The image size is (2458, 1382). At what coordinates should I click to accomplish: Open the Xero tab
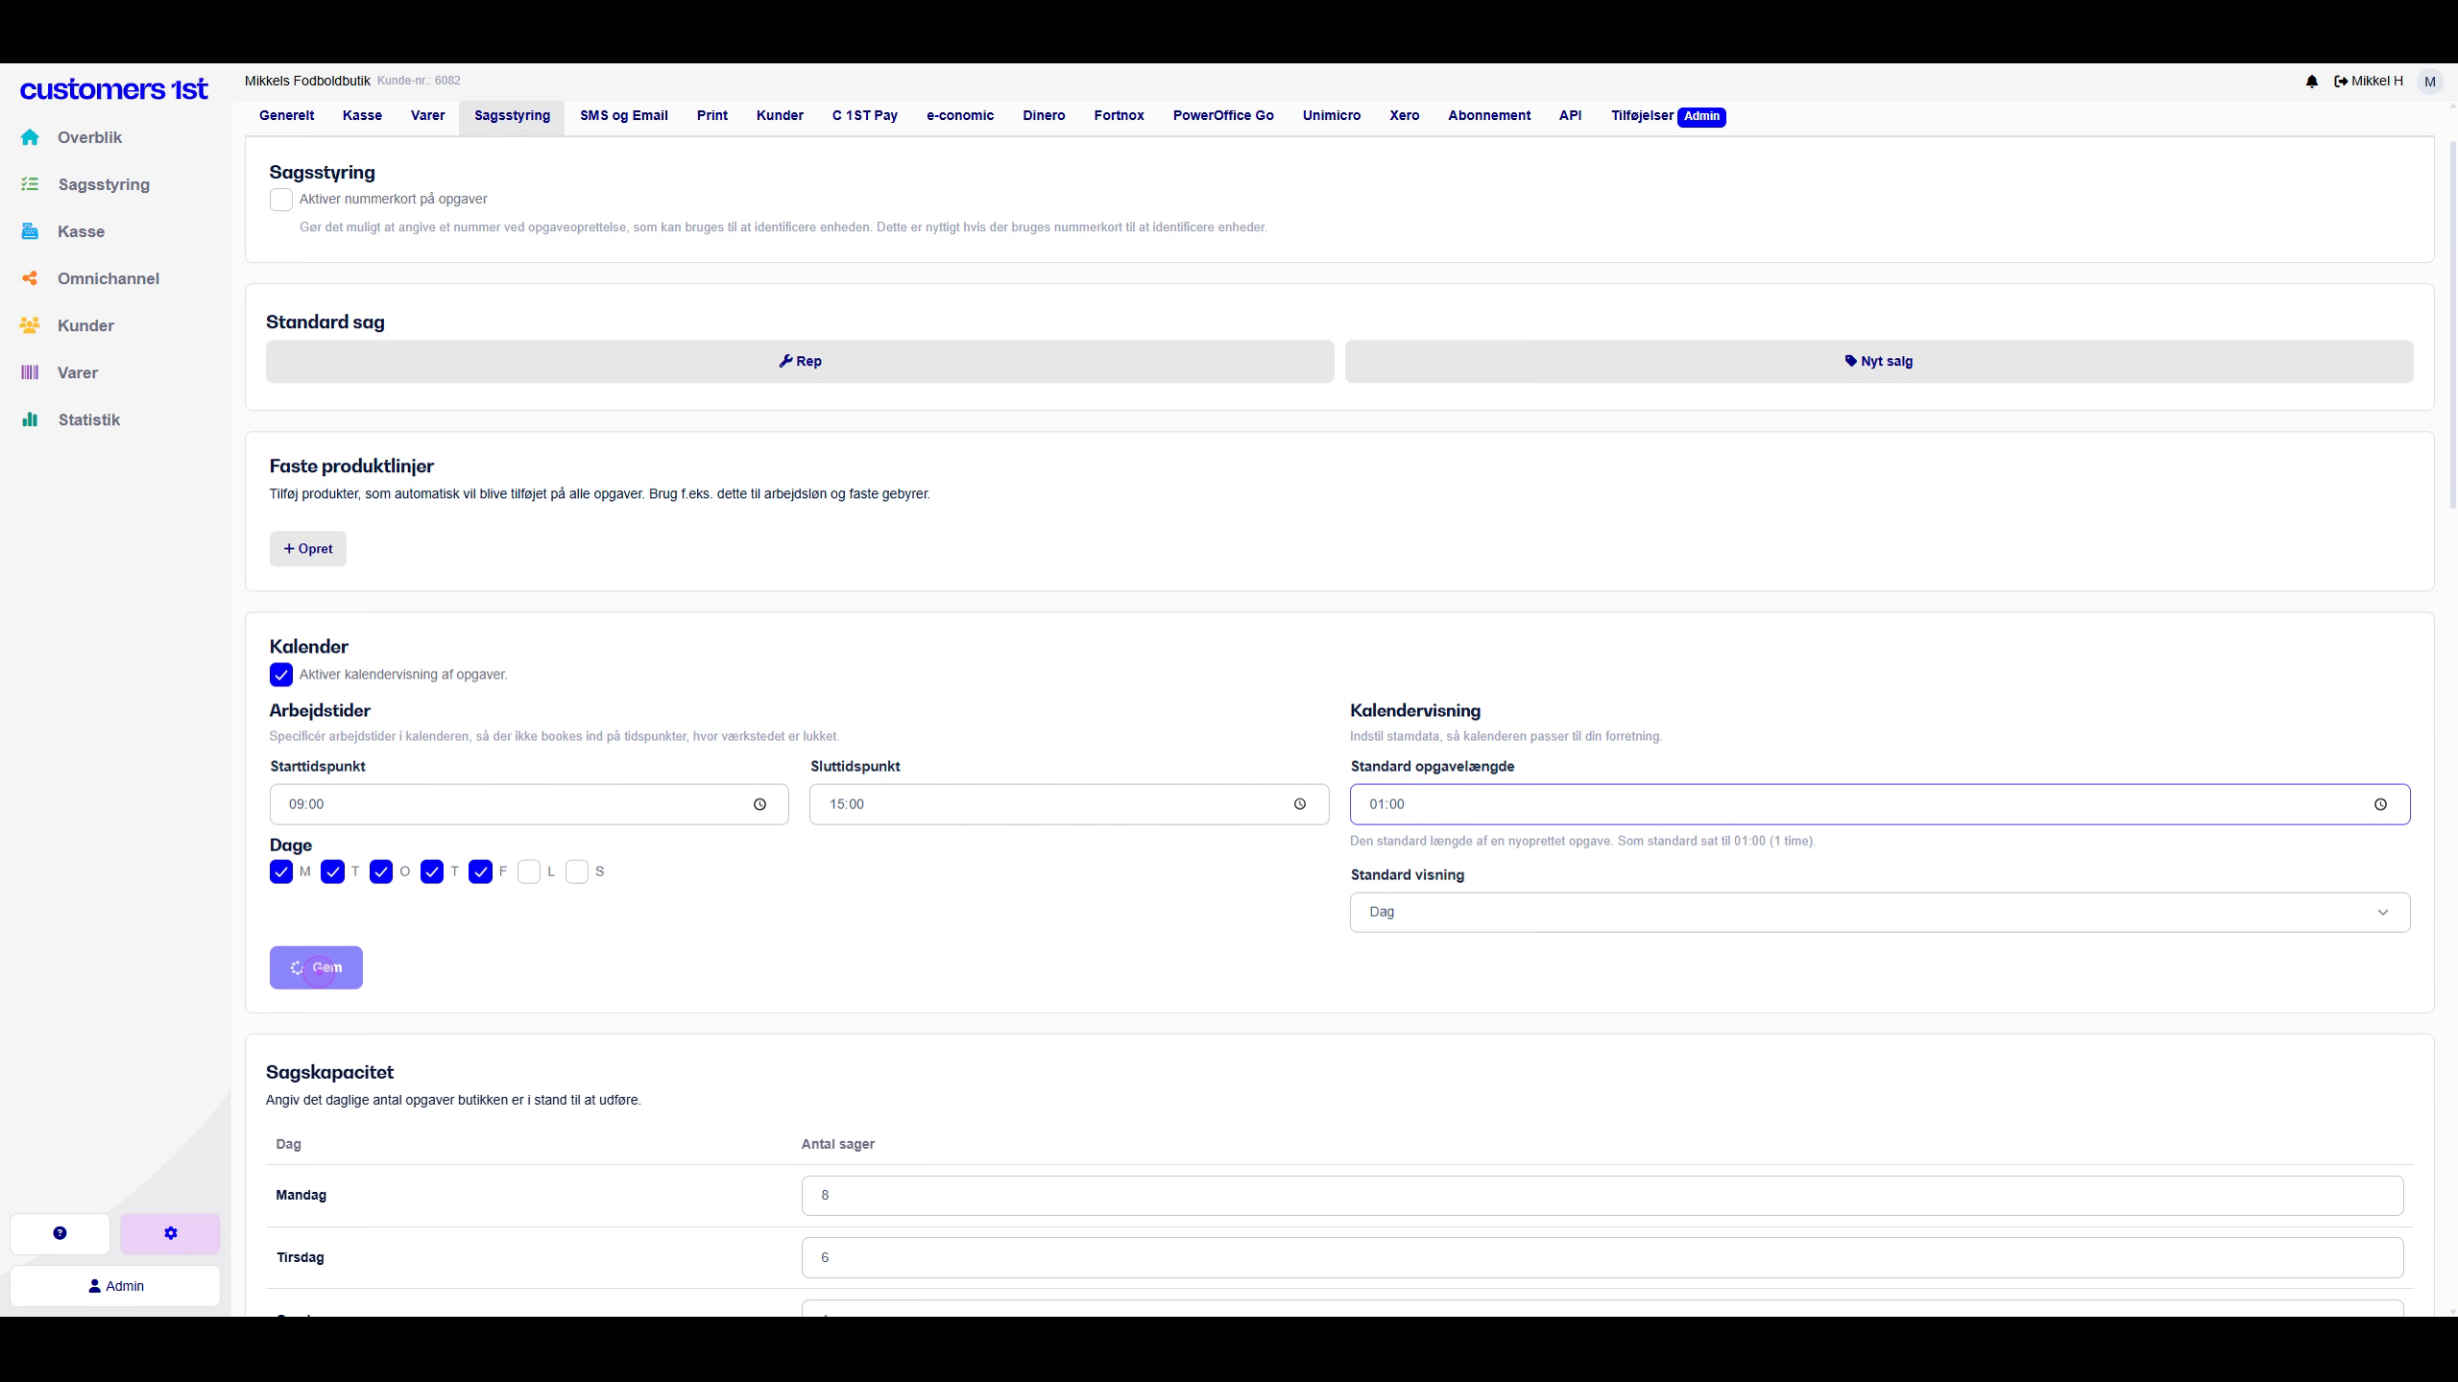click(x=1404, y=116)
